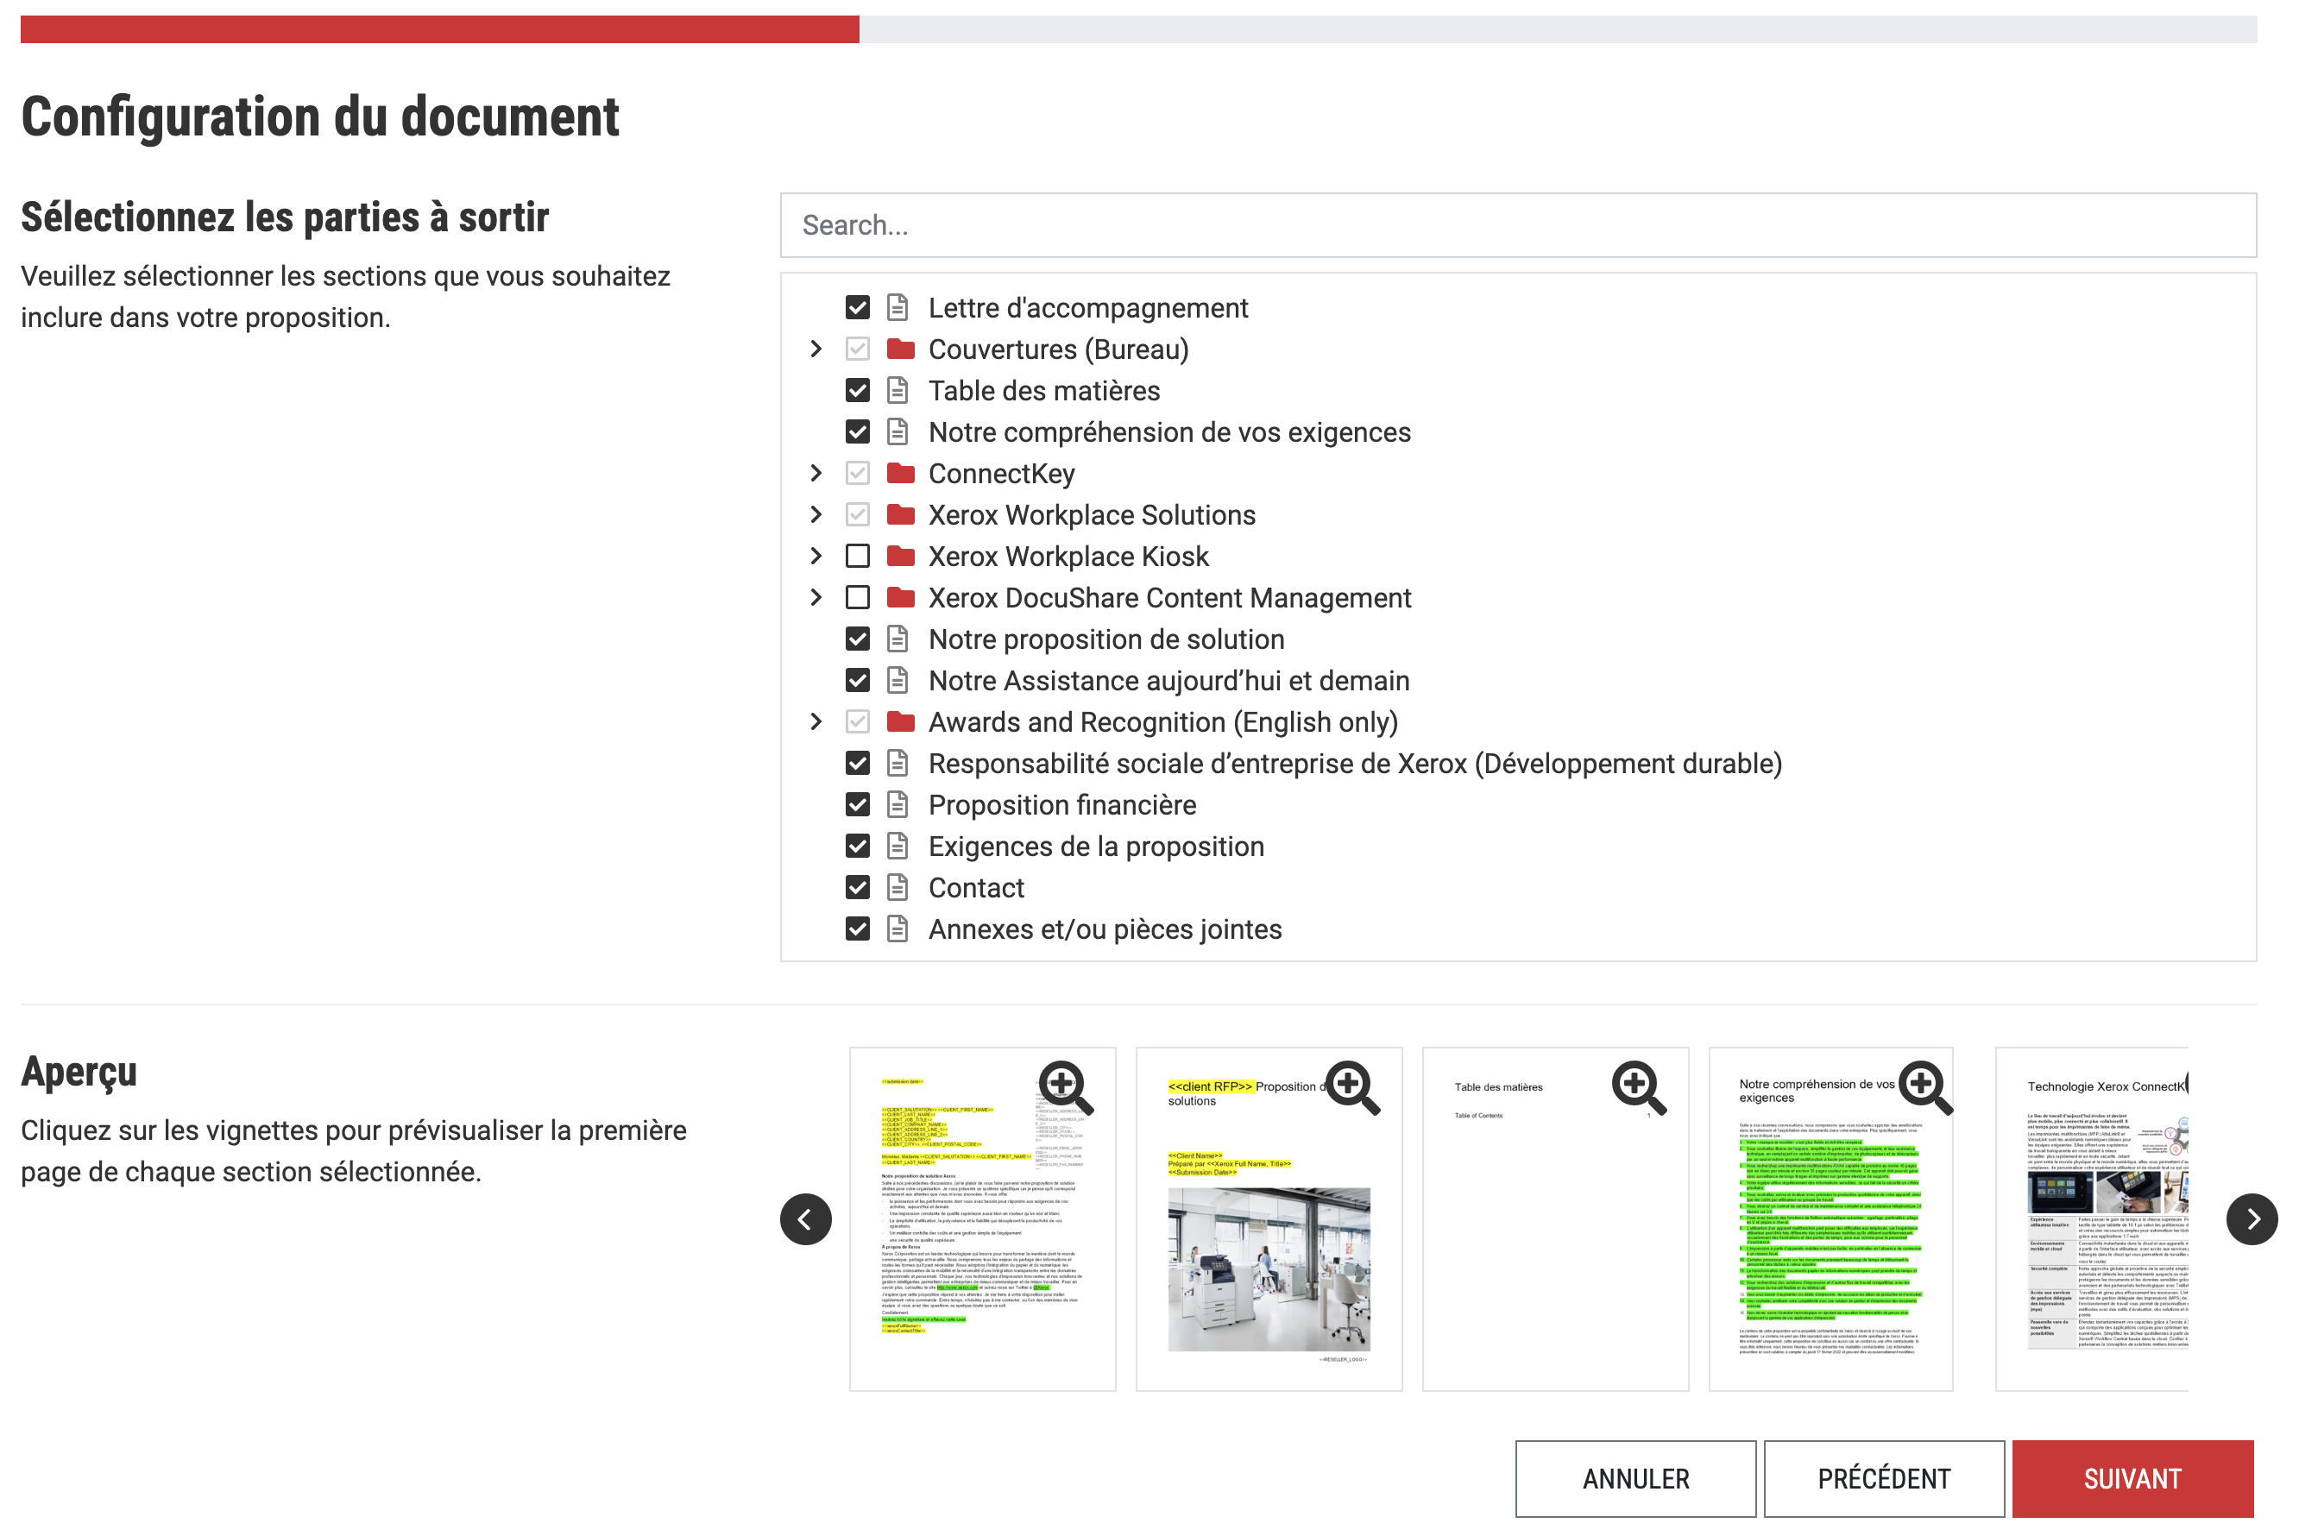Expand Awards and Recognition folder
Image resolution: width=2299 pixels, height=1536 pixels.
coord(816,721)
